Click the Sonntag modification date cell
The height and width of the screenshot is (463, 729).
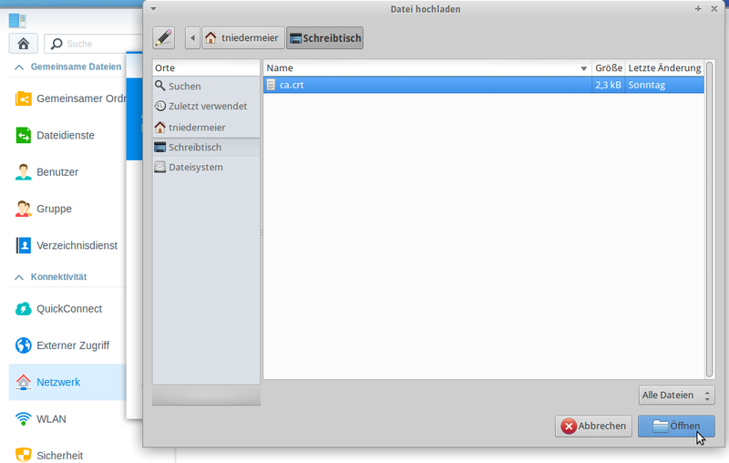647,85
